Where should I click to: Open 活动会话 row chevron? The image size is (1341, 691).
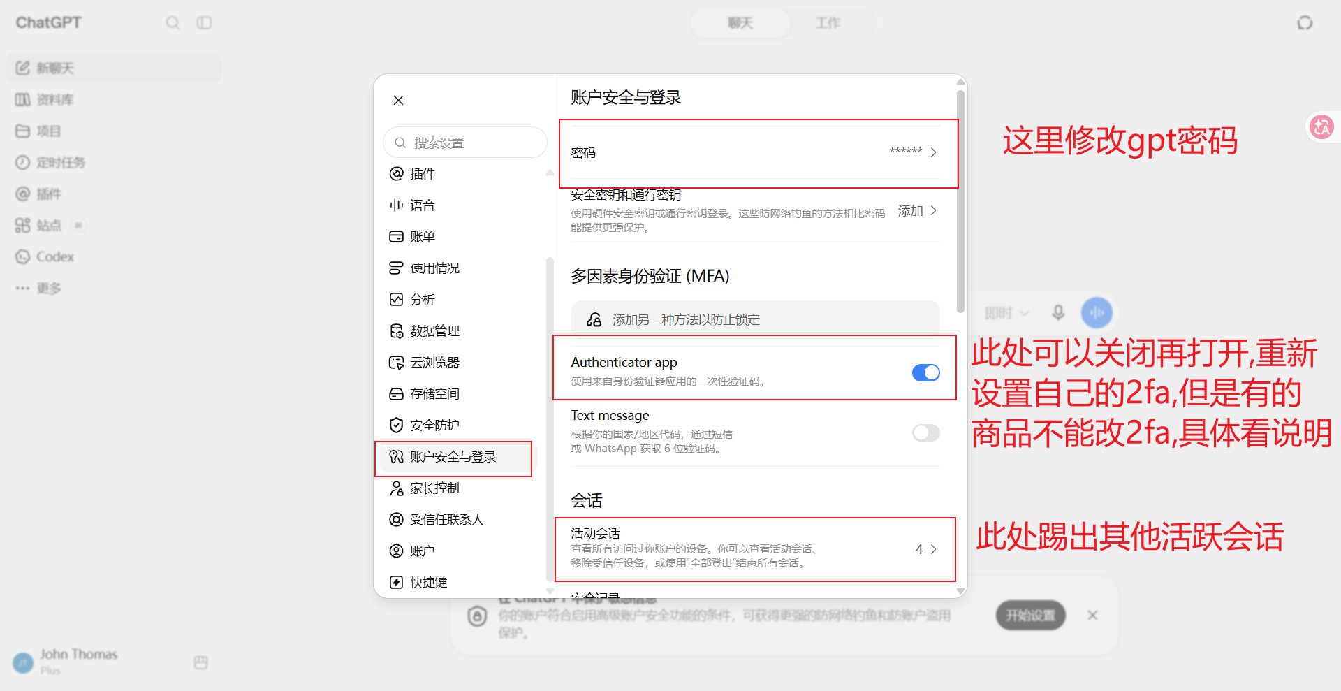pos(934,550)
